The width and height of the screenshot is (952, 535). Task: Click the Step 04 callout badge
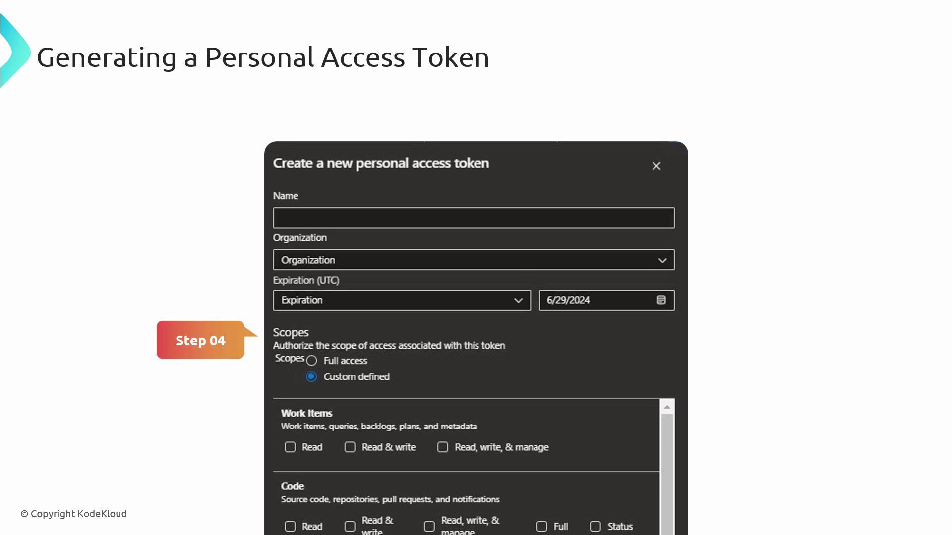pos(200,340)
